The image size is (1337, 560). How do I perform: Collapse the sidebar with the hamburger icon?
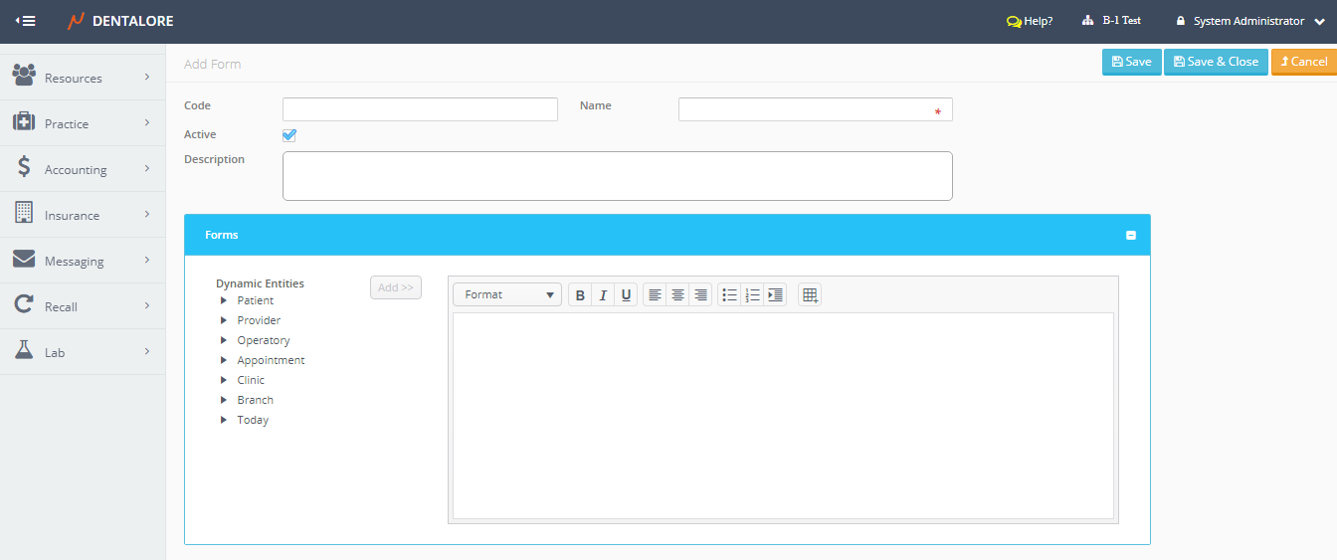26,21
